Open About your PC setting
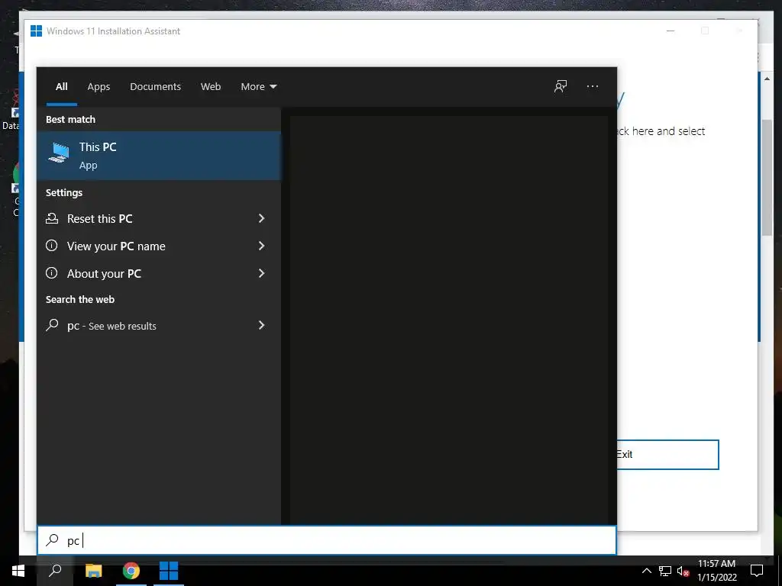 click(159, 273)
